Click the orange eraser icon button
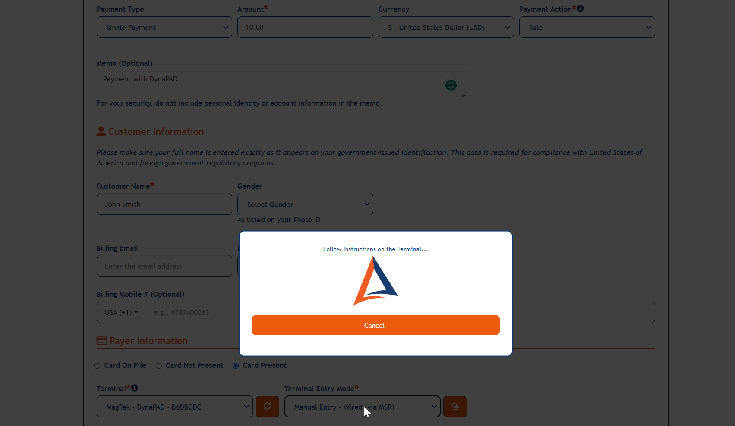The image size is (735, 426). pos(455,406)
